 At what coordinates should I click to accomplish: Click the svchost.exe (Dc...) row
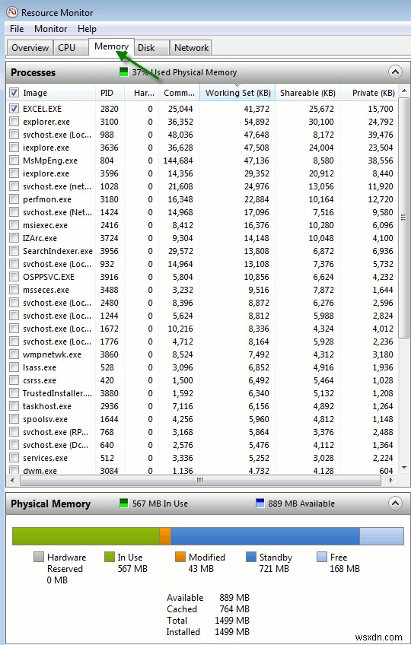[202, 445]
